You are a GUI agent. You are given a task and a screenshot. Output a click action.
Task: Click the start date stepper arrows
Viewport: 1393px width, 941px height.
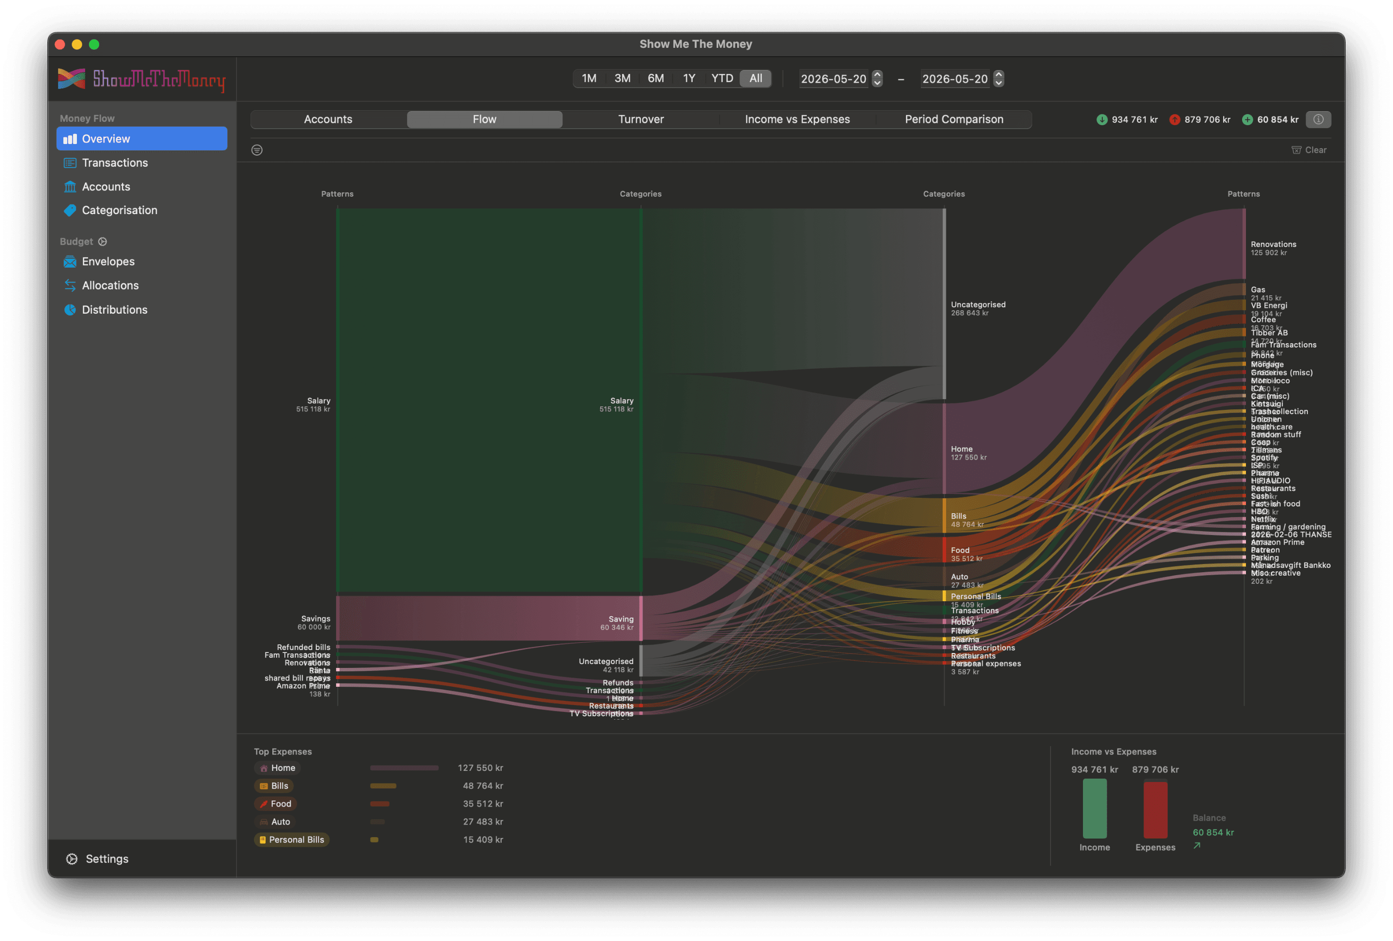(x=877, y=78)
